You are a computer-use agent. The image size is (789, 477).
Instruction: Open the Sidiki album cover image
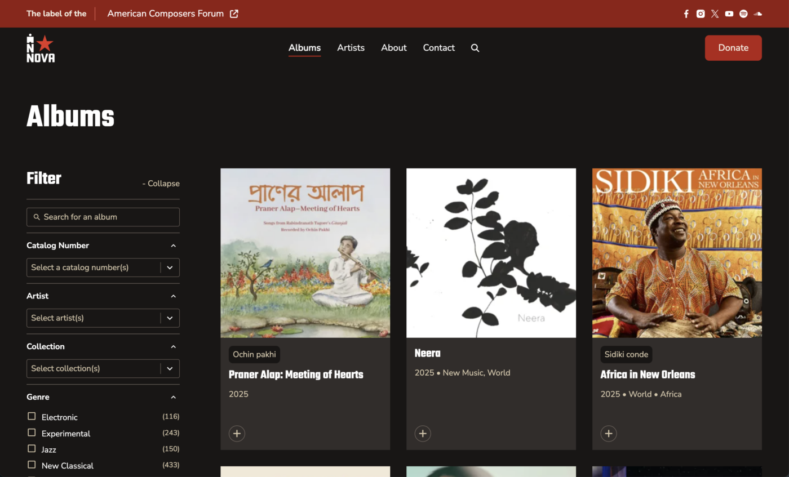(677, 253)
